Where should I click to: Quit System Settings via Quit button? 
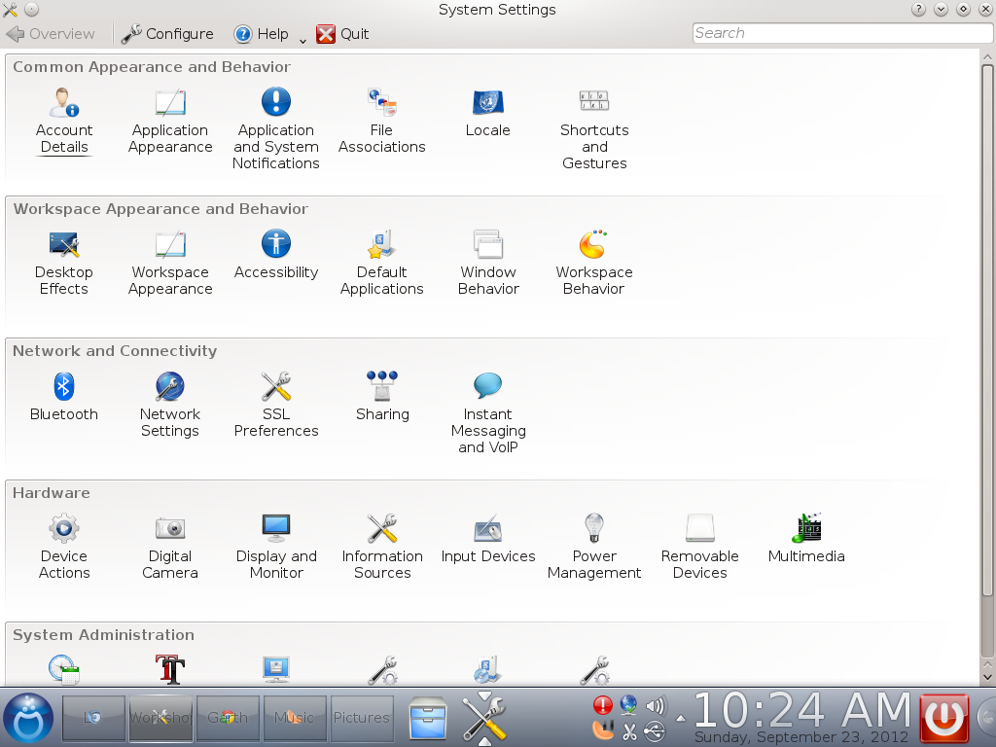click(x=342, y=34)
